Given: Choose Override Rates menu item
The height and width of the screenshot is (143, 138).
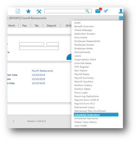Looking at the screenshot, I should (83, 63).
